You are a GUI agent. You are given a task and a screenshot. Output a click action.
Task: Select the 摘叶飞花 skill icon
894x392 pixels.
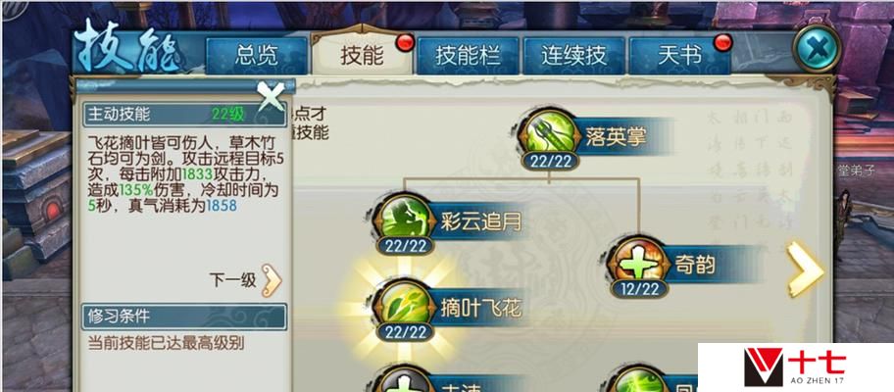(x=405, y=306)
